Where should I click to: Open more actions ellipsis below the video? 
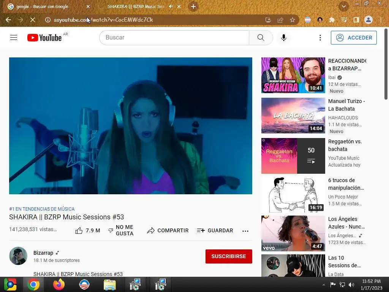click(x=245, y=231)
